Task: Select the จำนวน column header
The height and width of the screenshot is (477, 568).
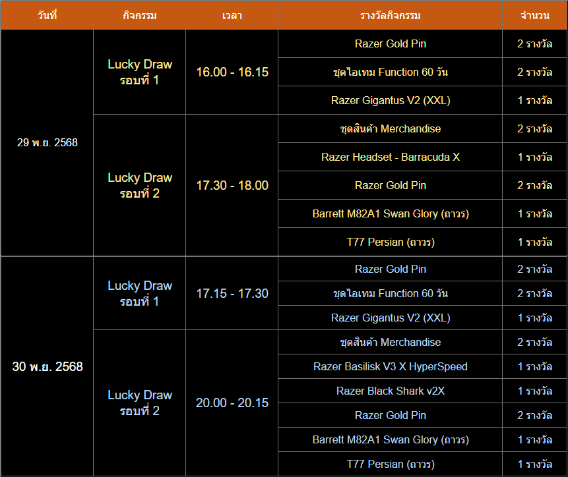Action: [x=534, y=15]
